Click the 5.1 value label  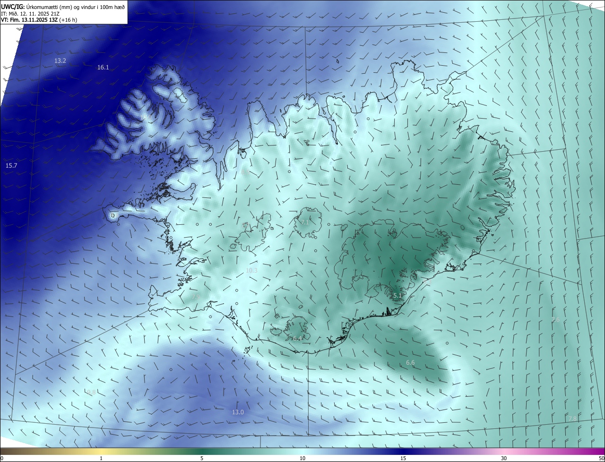398,296
